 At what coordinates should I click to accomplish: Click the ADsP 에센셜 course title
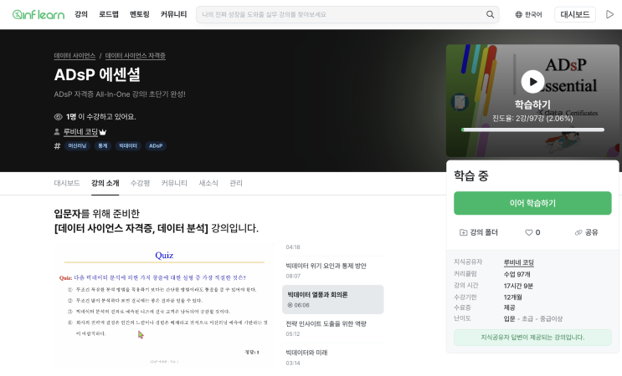point(97,75)
